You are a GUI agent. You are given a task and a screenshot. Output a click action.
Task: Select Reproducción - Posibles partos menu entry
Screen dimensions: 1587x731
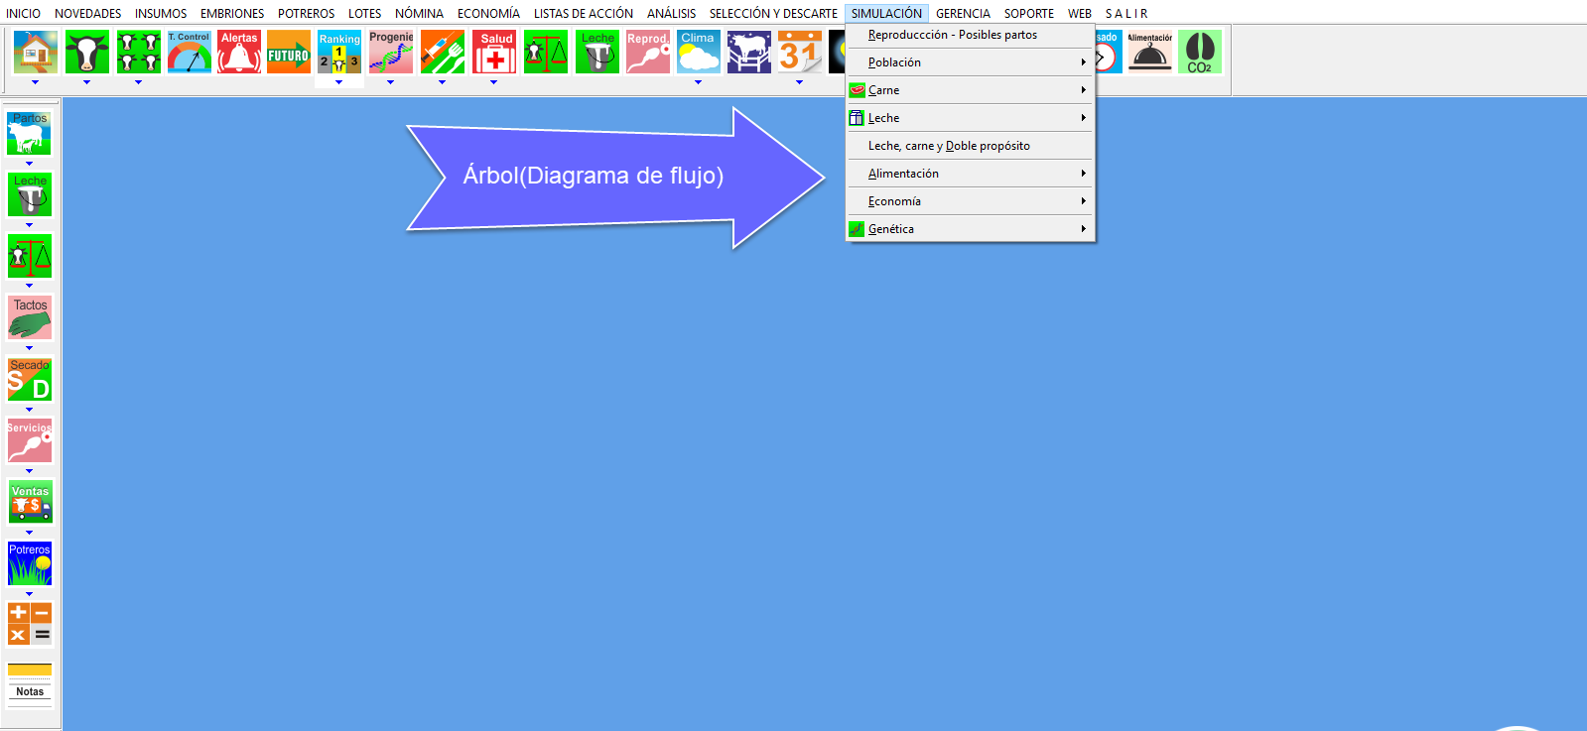pyautogui.click(x=952, y=35)
